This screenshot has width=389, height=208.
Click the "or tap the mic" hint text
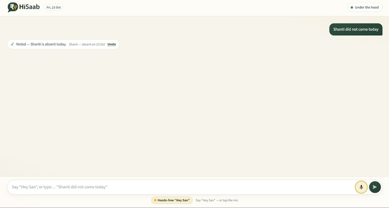228,200
